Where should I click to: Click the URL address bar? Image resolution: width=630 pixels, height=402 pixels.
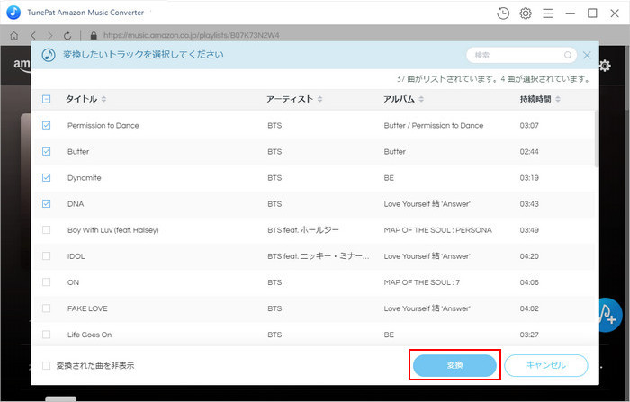tap(191, 35)
